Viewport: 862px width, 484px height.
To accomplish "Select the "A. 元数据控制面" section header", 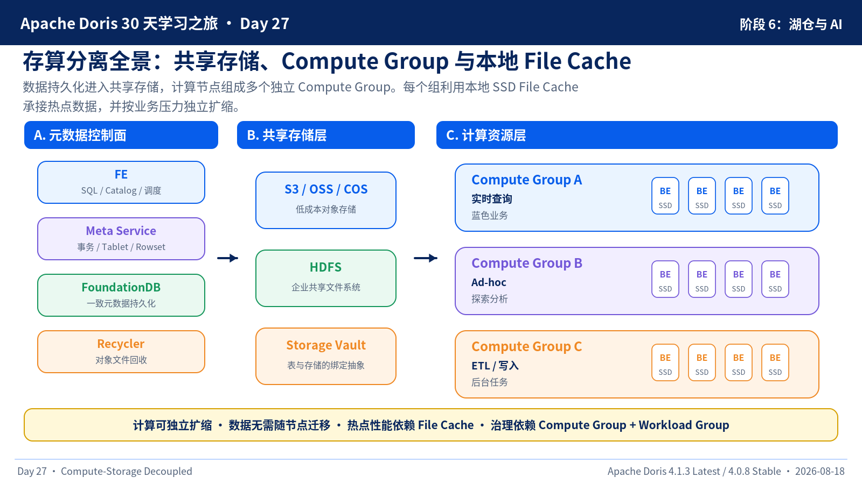I will (x=121, y=135).
